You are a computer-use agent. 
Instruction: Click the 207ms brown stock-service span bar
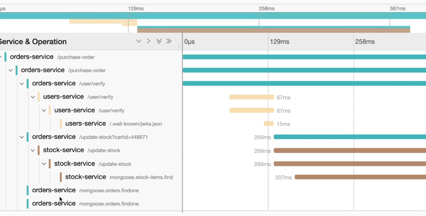(x=360, y=177)
